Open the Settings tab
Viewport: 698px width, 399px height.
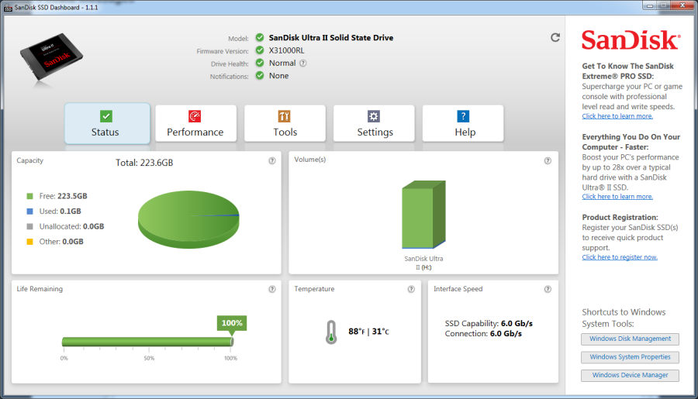[374, 124]
